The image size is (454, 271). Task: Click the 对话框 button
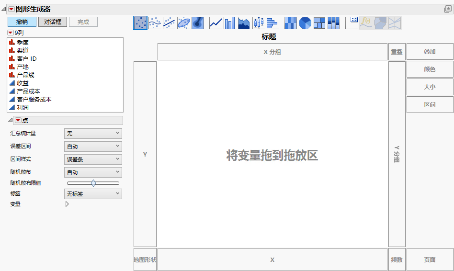(x=53, y=22)
